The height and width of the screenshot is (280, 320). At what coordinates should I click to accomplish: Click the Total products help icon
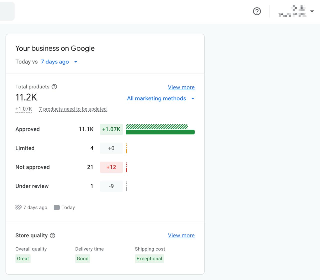tap(54, 87)
